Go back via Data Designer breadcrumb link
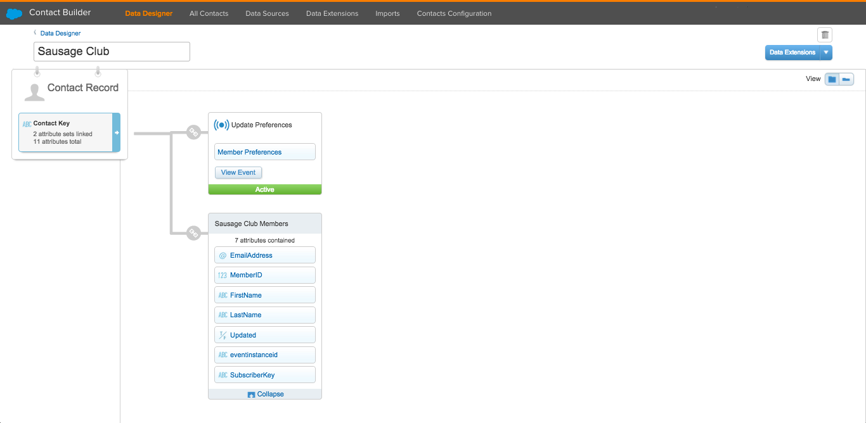The width and height of the screenshot is (866, 423). pos(60,33)
